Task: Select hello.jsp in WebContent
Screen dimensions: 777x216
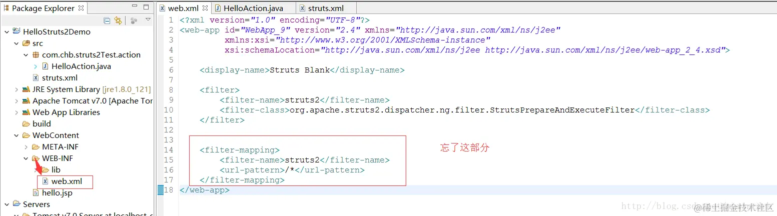Action: click(x=57, y=193)
